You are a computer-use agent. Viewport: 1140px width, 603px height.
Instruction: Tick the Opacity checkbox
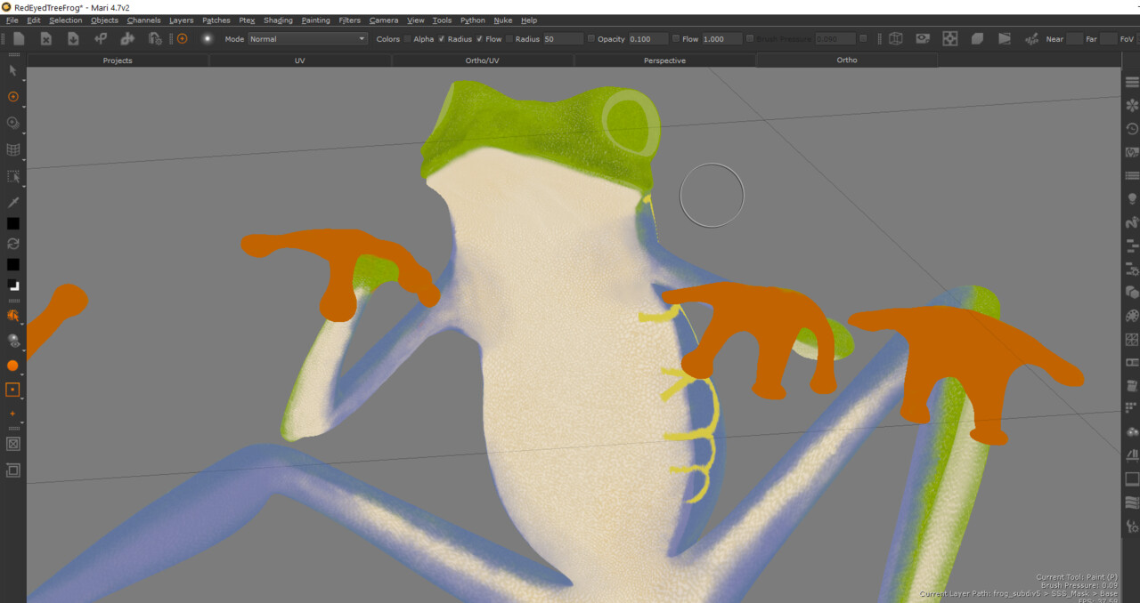[x=591, y=39]
